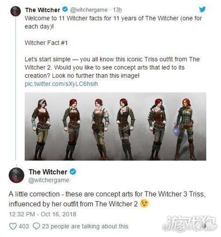Open the Triss concept art image
Viewport: 221px width, 237px height.
point(116,126)
